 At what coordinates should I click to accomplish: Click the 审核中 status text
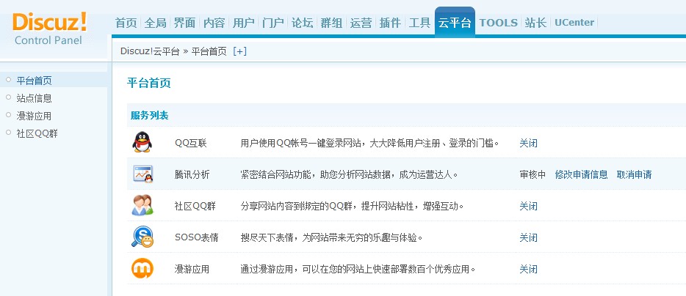pos(532,174)
